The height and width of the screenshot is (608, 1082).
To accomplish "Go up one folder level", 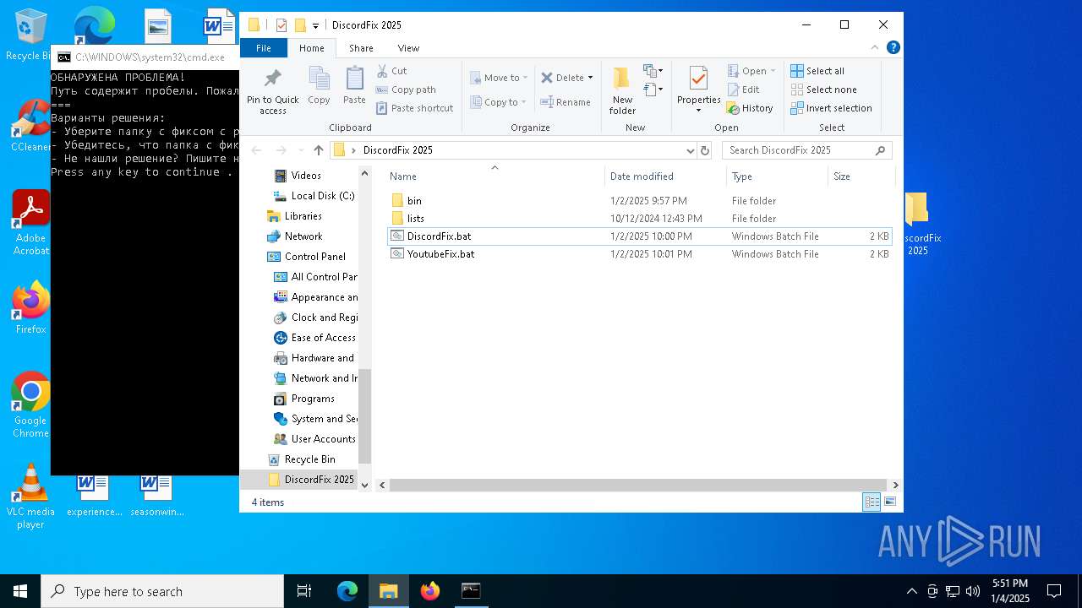I will click(318, 150).
